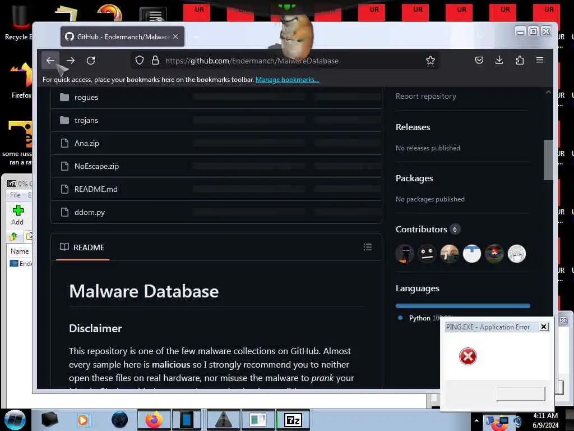The width and height of the screenshot is (574, 431).
Task: Show hidden tray icons arrow
Action: pyautogui.click(x=476, y=420)
